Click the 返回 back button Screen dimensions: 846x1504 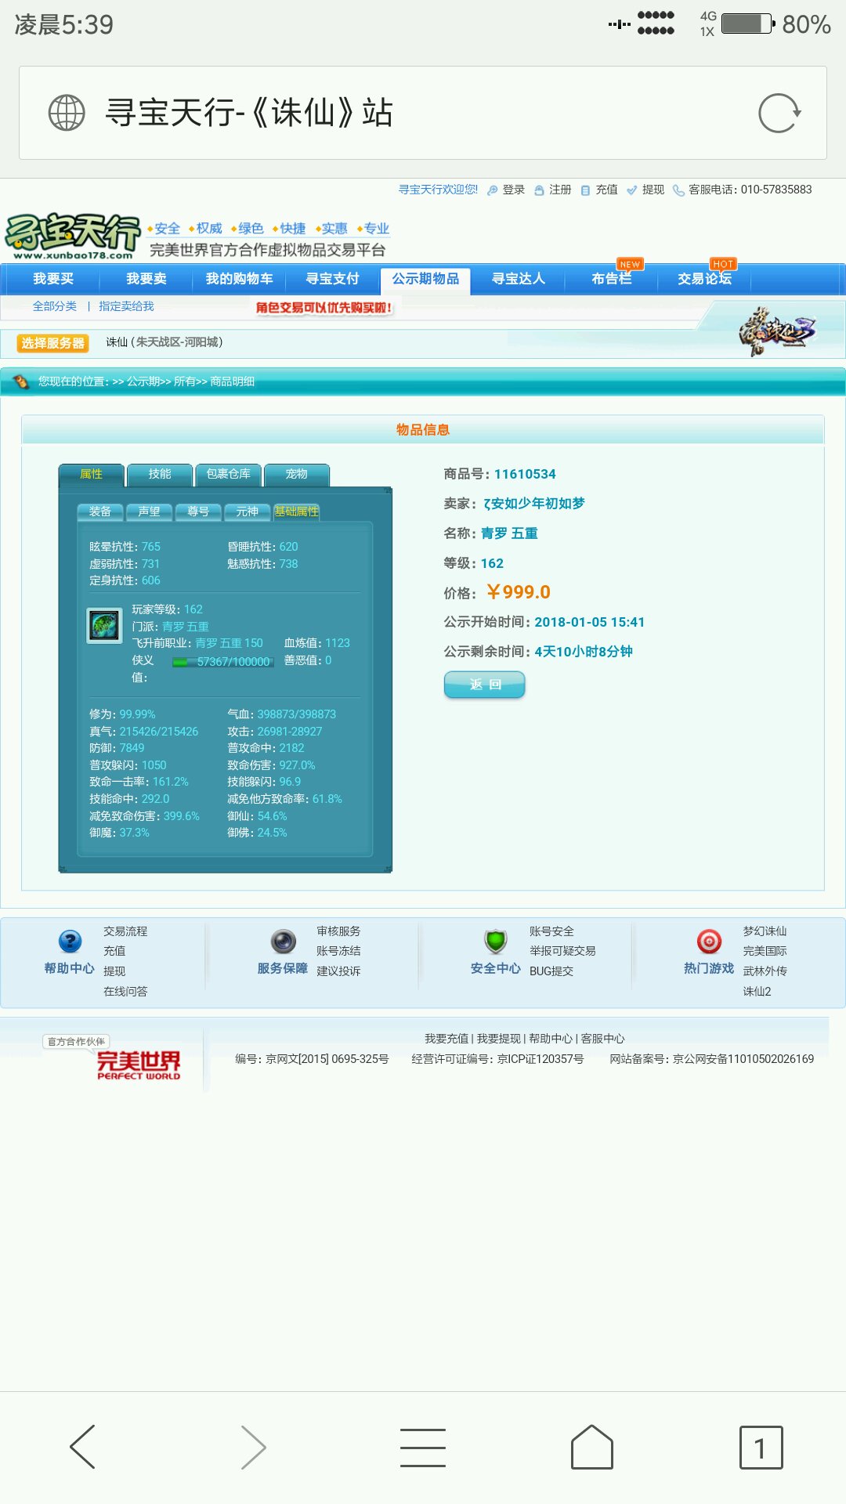485,685
